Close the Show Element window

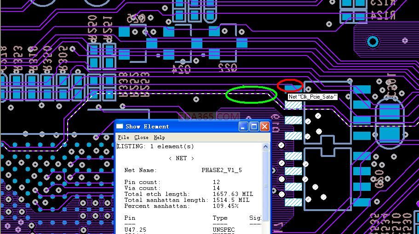coord(264,126)
